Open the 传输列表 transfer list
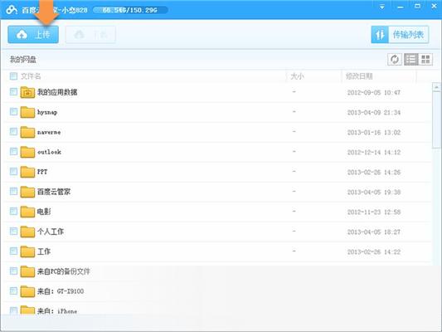The image size is (442, 332). (400, 34)
